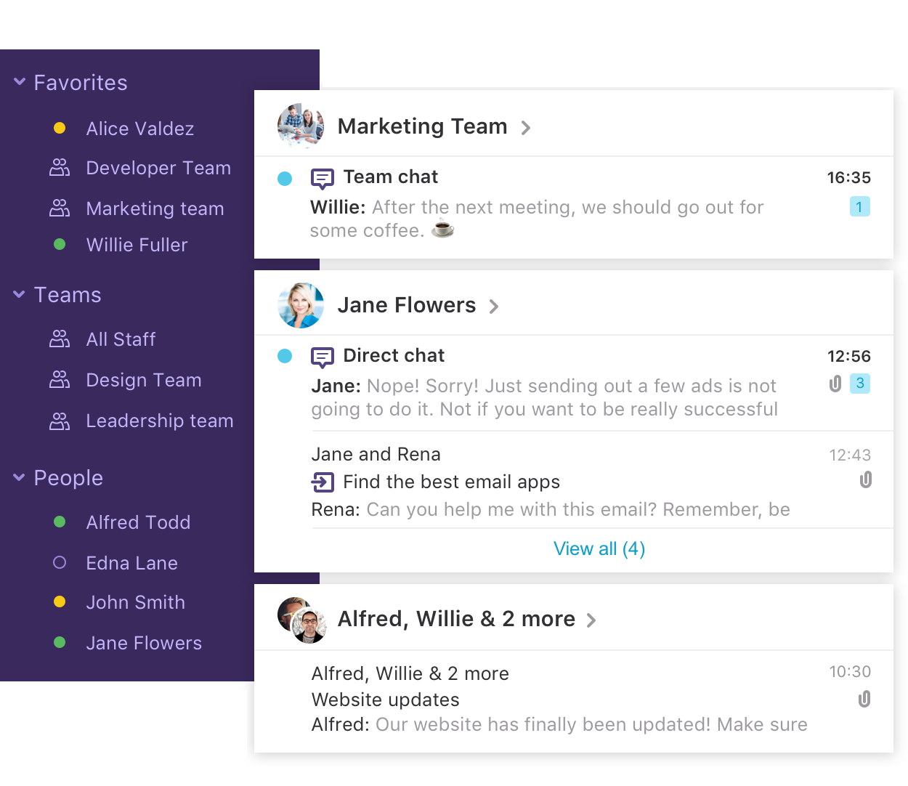Click the shared link icon beside Find the best email apps
This screenshot has height=786, width=908.
[x=322, y=482]
